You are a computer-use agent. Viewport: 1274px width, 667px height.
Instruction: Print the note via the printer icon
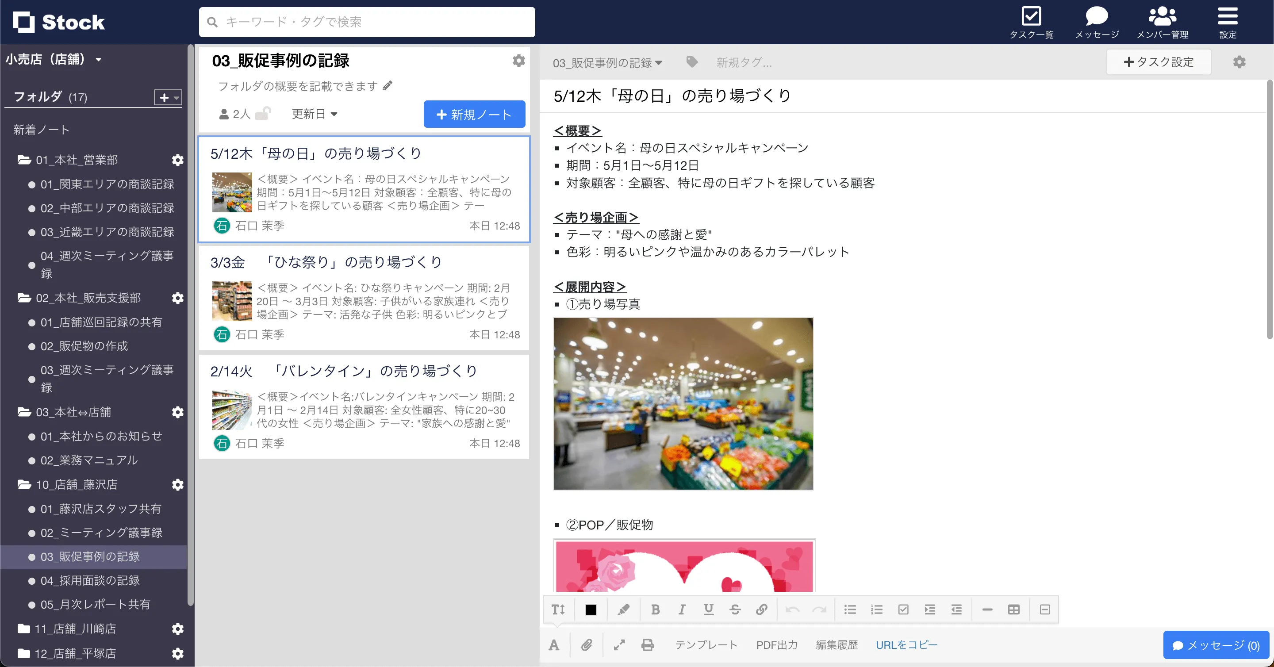click(647, 645)
